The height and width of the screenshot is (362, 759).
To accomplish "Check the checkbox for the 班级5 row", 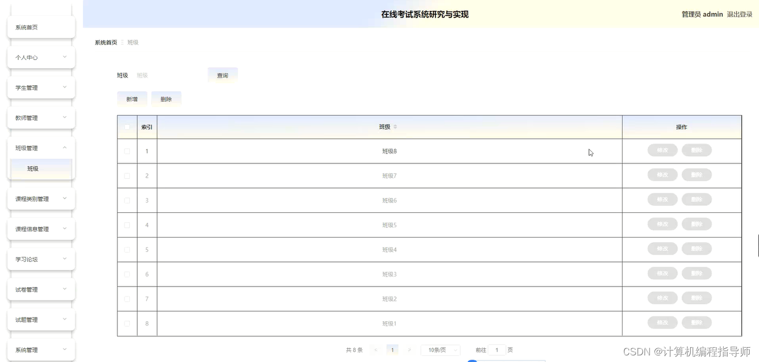I will point(127,224).
